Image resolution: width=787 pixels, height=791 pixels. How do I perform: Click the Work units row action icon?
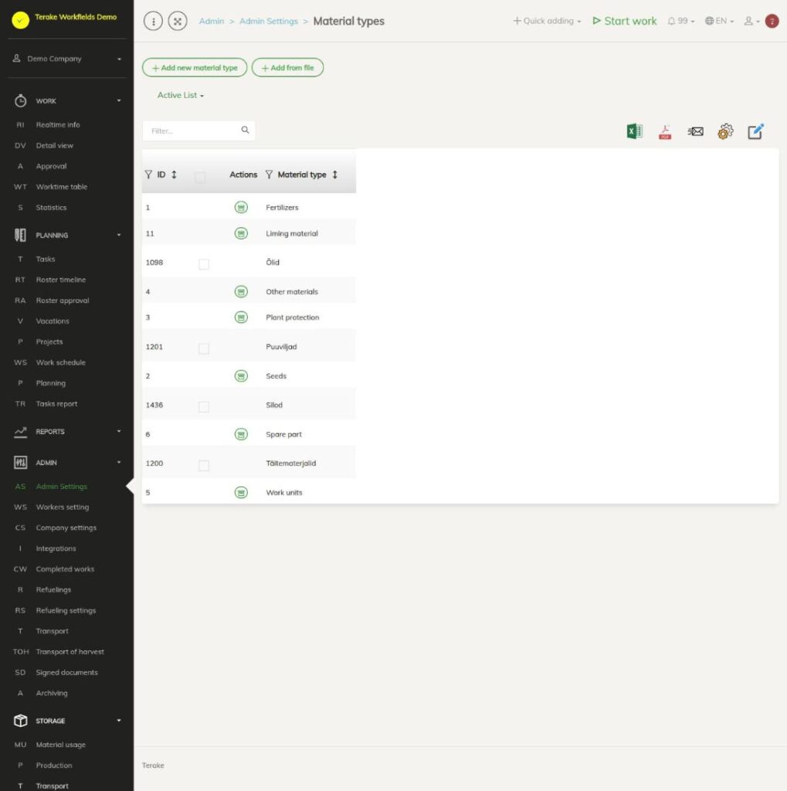[241, 492]
